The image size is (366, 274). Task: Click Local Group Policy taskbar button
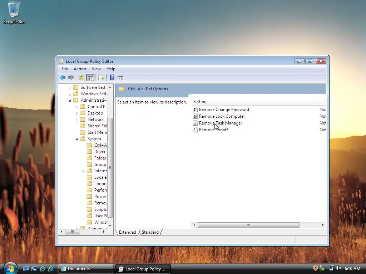[x=143, y=269]
